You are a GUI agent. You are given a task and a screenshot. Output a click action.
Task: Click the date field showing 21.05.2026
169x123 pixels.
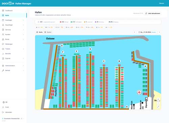147,32
